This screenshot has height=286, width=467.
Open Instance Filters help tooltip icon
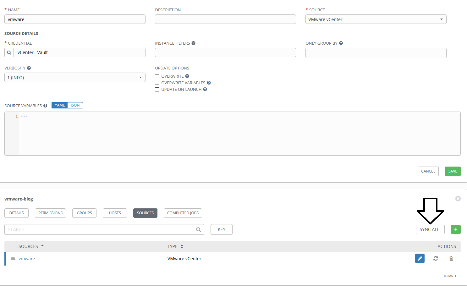click(194, 43)
